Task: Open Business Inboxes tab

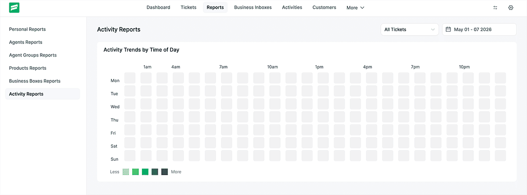Action: 253,7
